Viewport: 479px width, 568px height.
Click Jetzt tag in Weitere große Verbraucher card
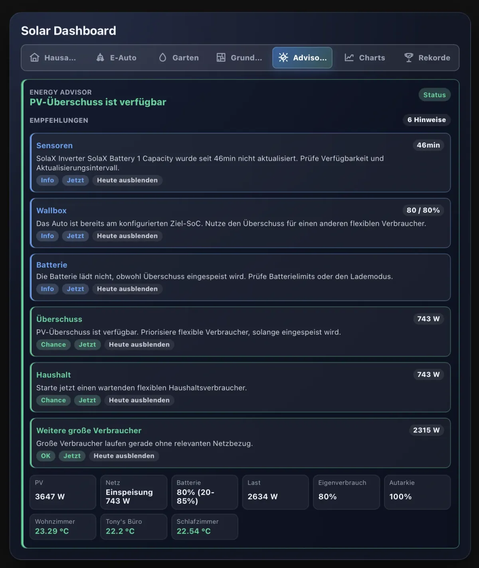tap(72, 456)
